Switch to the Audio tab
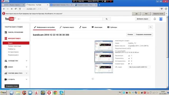The height and width of the screenshot is (95, 169). click(x=83, y=27)
